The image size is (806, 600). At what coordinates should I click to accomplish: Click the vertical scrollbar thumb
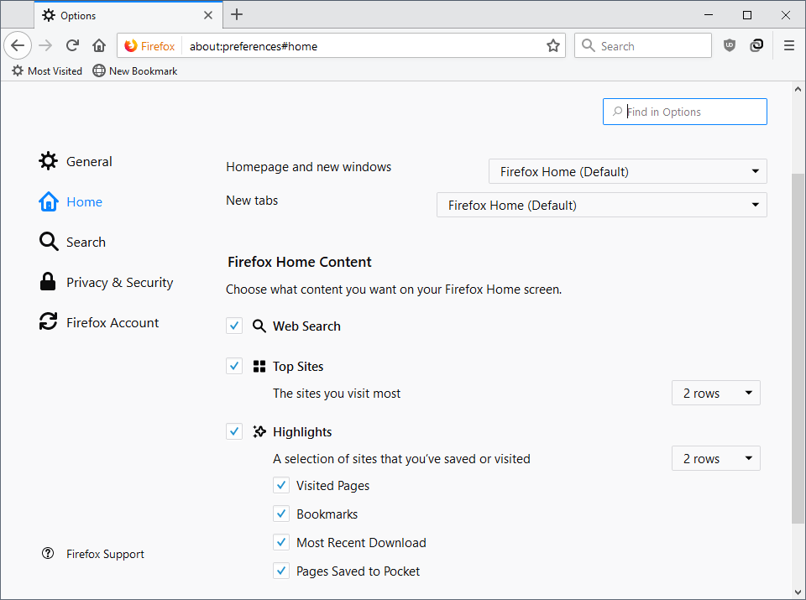798,348
